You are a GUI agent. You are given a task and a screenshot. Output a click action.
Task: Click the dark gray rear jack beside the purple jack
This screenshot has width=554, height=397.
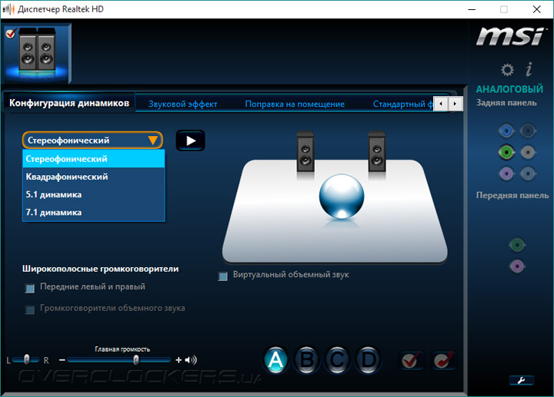point(528,174)
